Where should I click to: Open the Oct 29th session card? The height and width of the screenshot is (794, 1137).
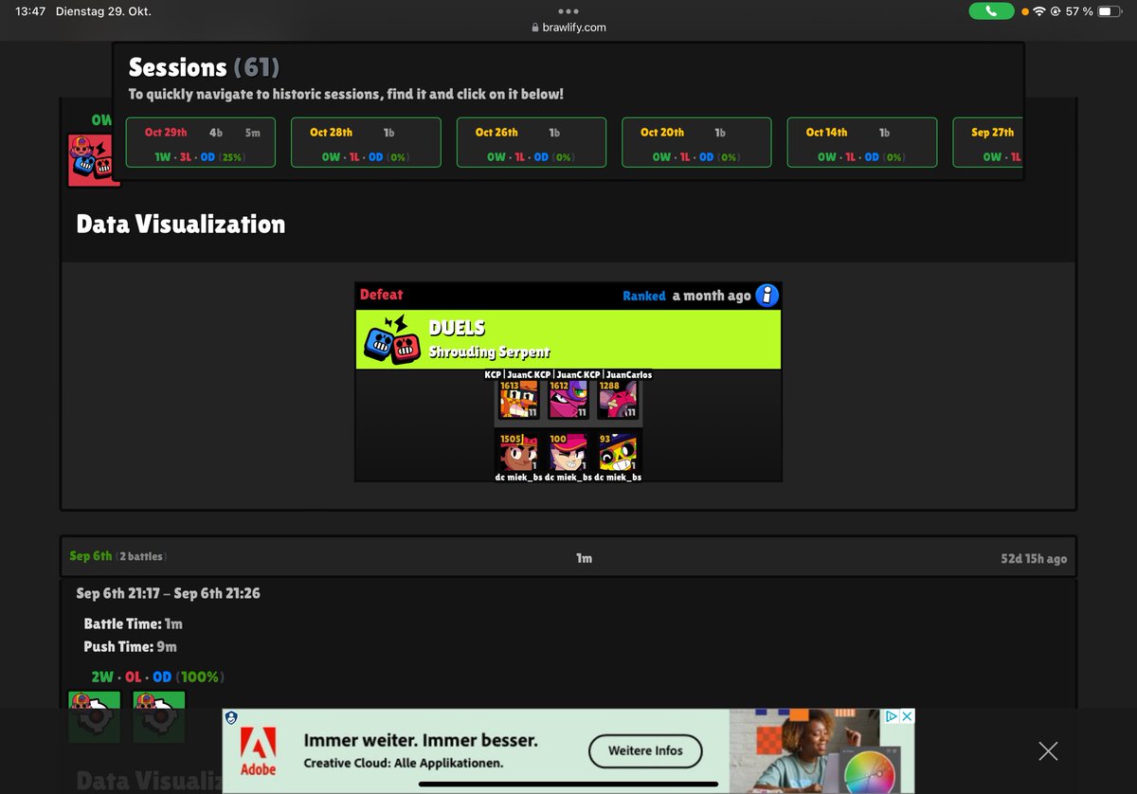200,143
